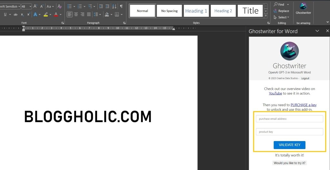The width and height of the screenshot is (330, 170).
Task: Open the Replace dialog
Action: pos(281,11)
